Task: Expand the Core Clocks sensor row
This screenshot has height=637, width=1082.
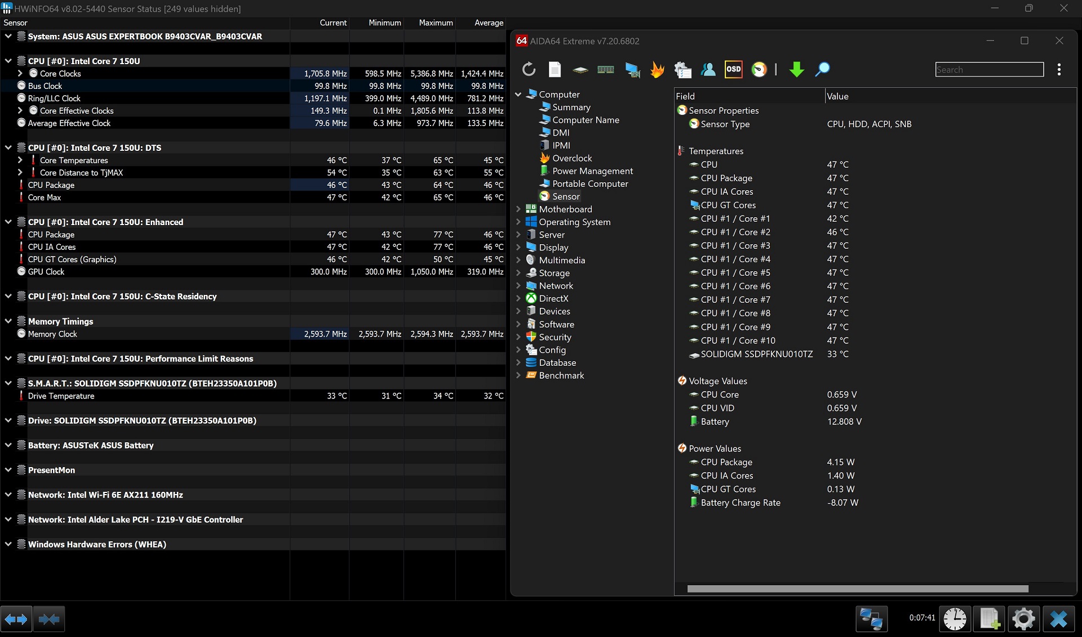Action: click(x=20, y=73)
